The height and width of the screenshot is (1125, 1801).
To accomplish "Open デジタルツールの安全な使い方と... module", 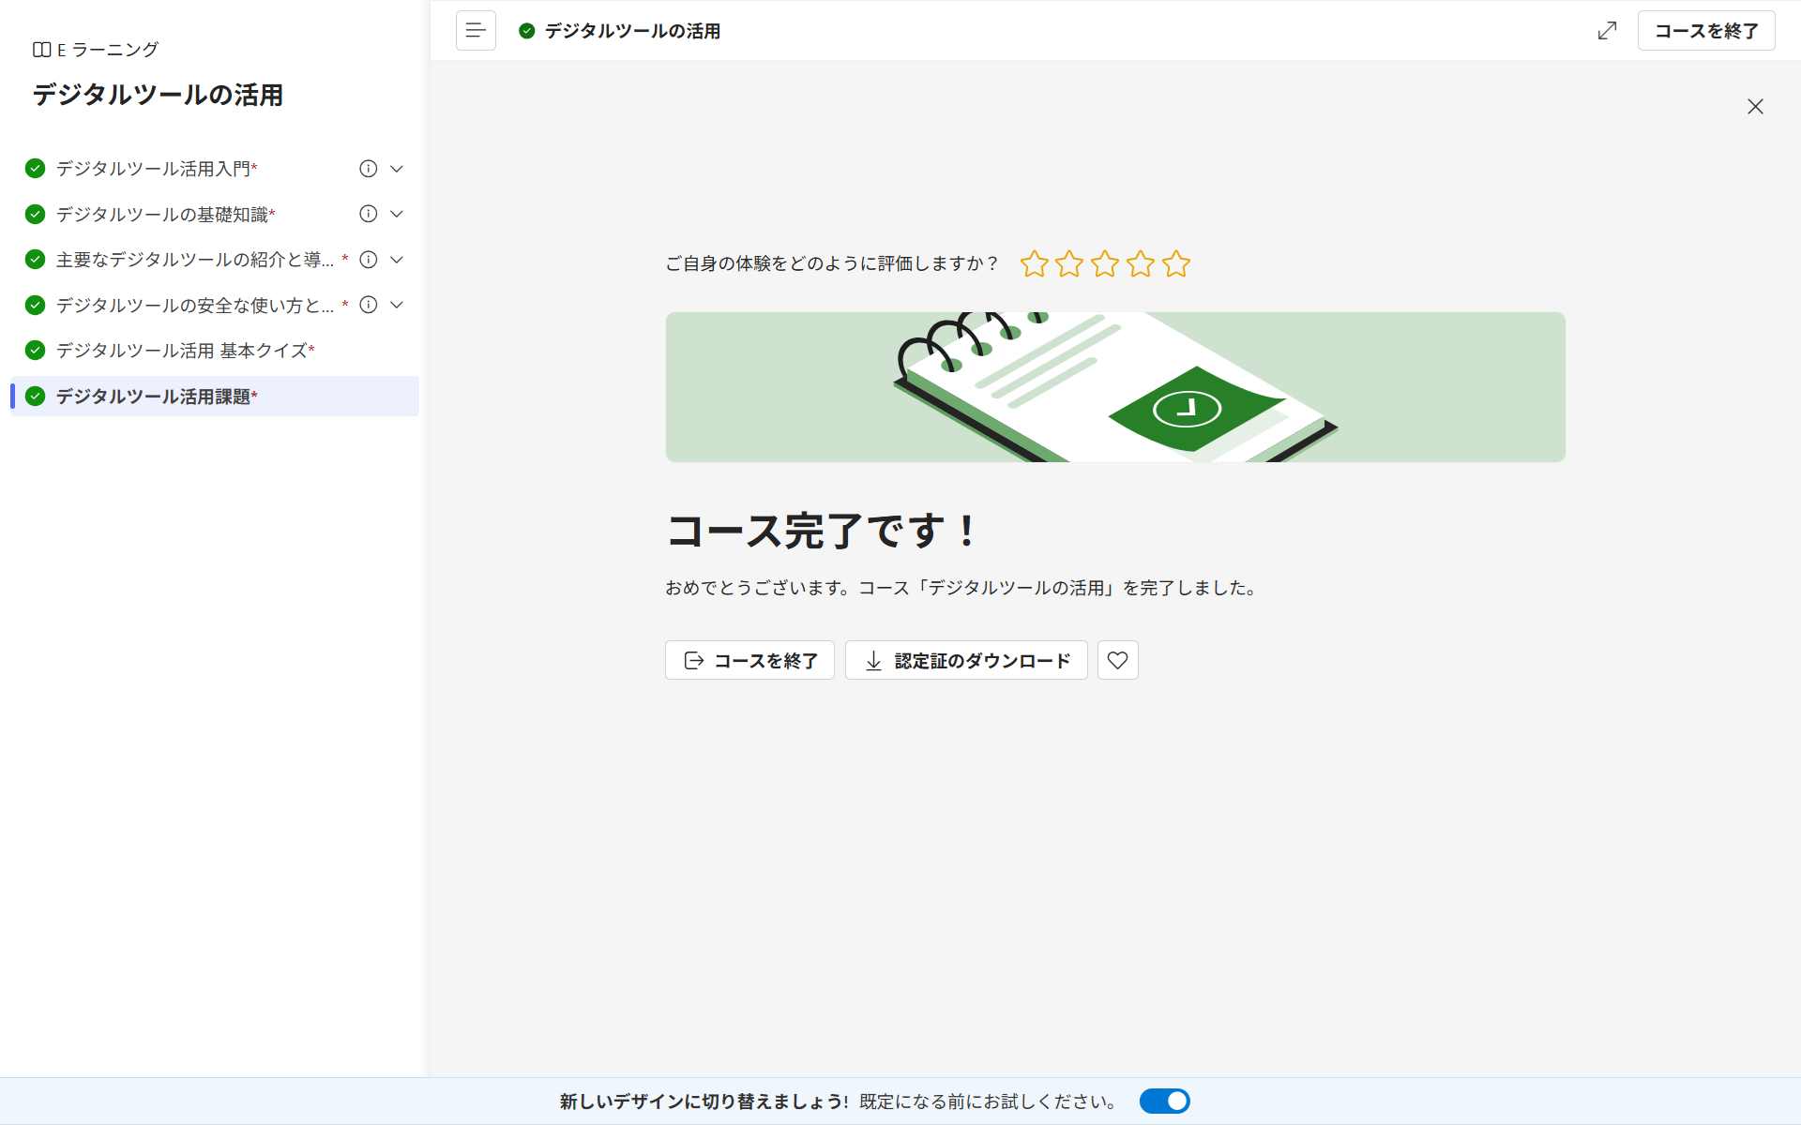I will 195,306.
